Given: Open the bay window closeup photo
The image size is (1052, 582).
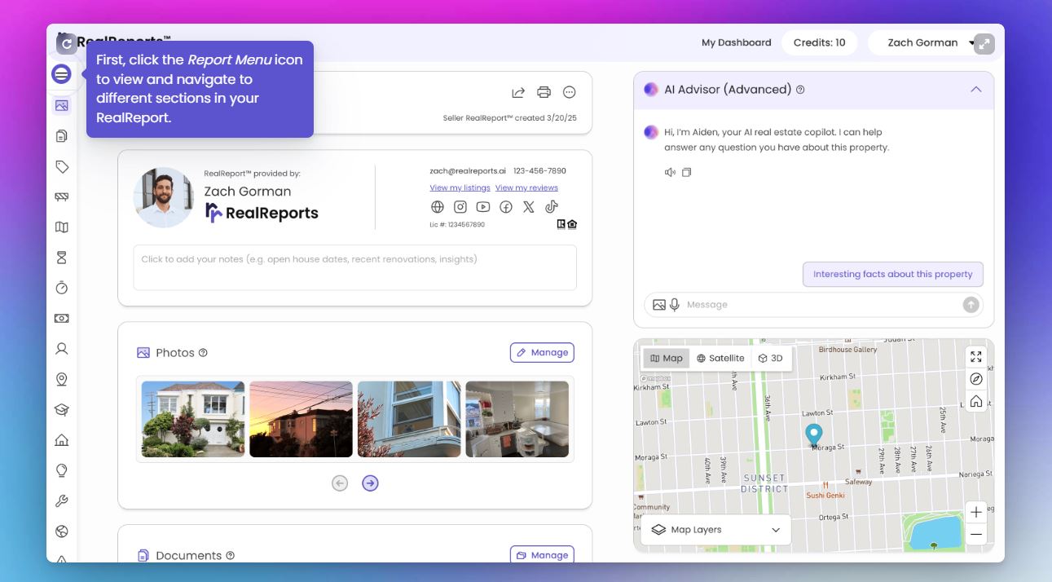Looking at the screenshot, I should 409,419.
